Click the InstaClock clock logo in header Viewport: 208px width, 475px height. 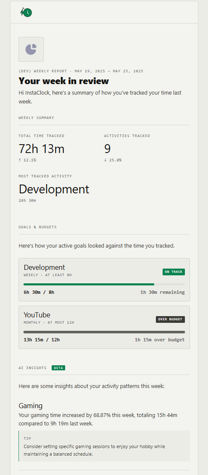pyautogui.click(x=26, y=13)
